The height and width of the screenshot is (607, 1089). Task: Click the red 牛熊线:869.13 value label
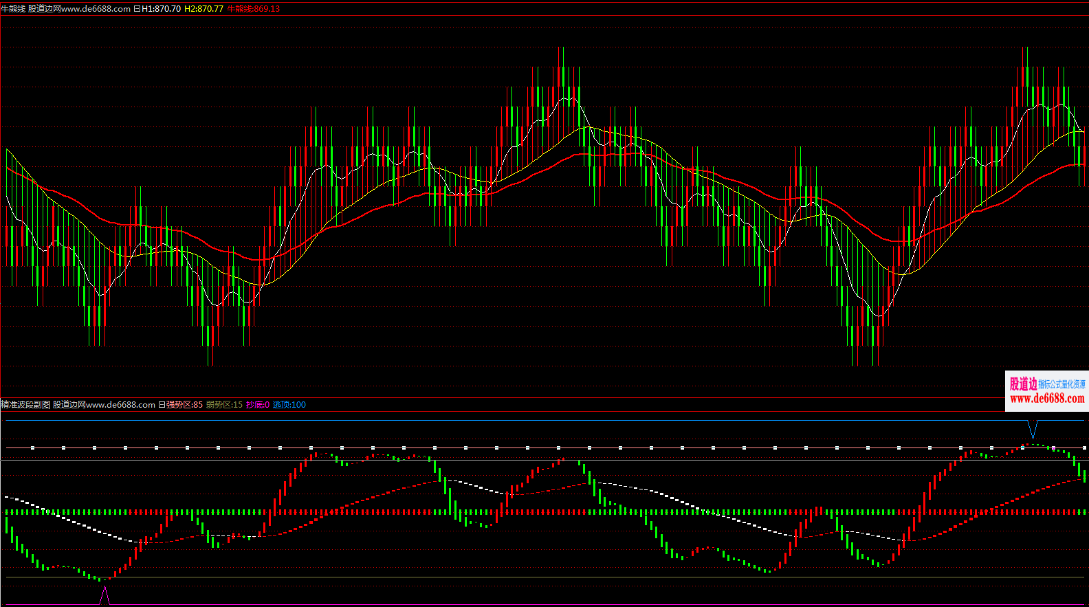click(x=254, y=9)
